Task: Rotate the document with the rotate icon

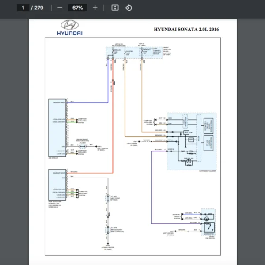Action: pos(128,8)
